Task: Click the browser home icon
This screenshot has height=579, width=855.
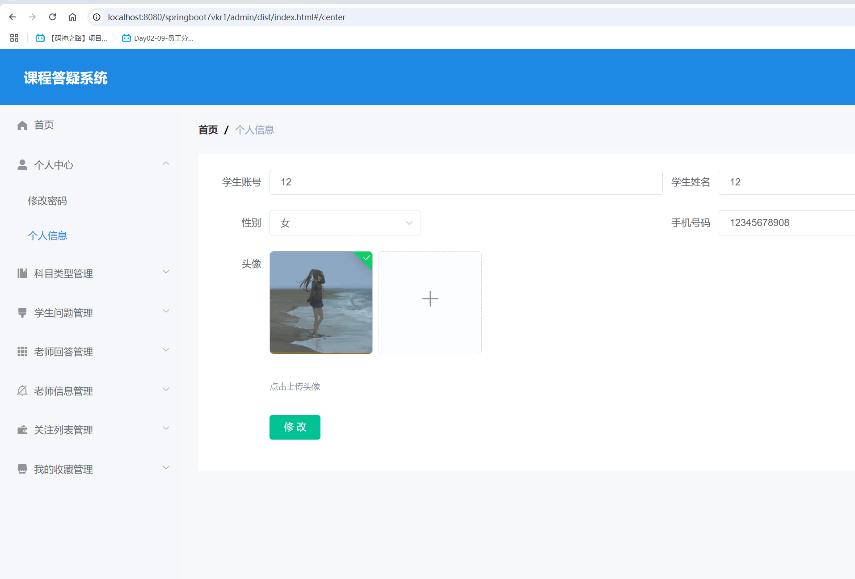Action: tap(72, 17)
